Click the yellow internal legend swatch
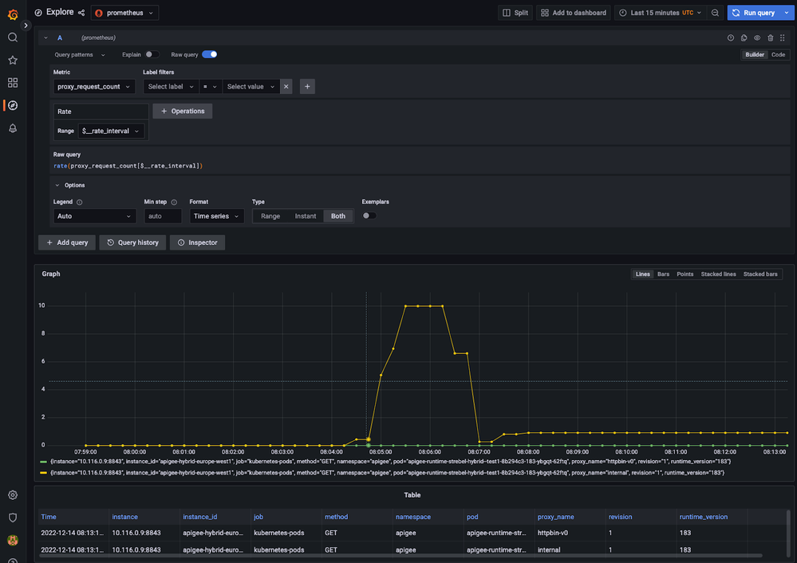This screenshot has height=563, width=797. (44, 473)
